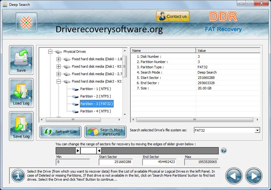Viewport: 271px width, 190px height.
Task: Proceed with the Next arrow button
Action: point(254,176)
